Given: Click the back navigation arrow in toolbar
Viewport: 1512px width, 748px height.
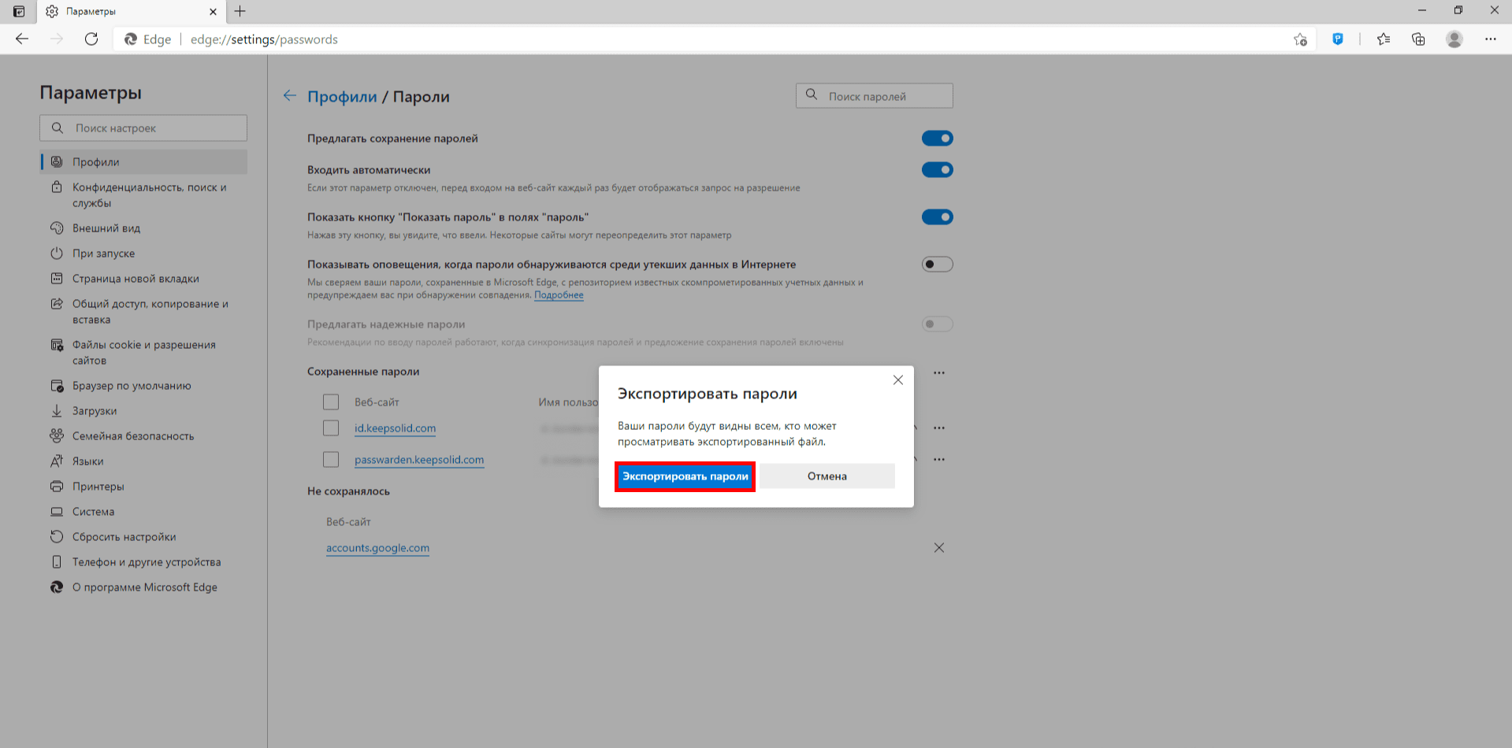Looking at the screenshot, I should pyautogui.click(x=22, y=39).
